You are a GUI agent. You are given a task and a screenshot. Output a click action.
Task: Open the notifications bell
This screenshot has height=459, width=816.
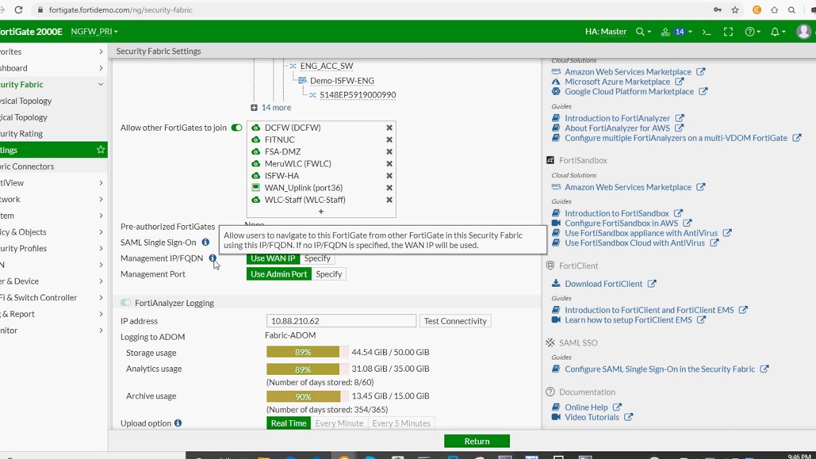tap(775, 32)
